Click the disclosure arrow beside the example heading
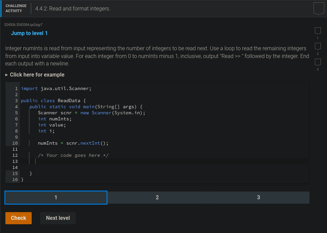 pos(6,75)
